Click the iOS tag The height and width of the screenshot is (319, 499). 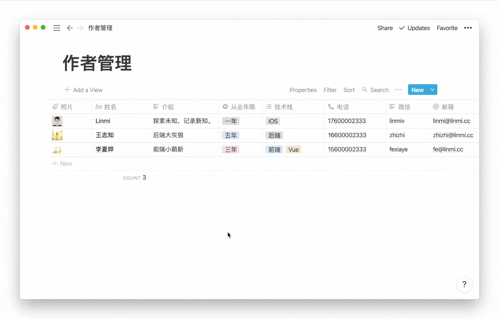[273, 121]
